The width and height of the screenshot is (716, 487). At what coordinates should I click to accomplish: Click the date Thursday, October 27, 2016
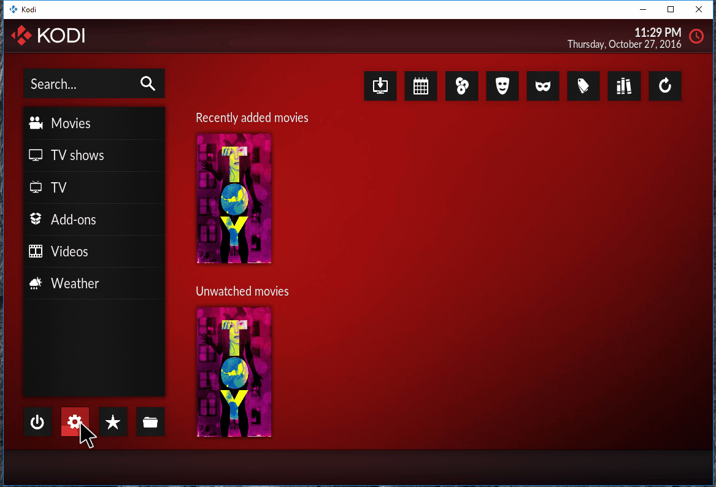point(624,44)
